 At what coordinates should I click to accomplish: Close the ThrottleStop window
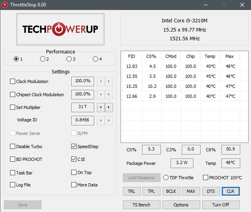[242, 5]
